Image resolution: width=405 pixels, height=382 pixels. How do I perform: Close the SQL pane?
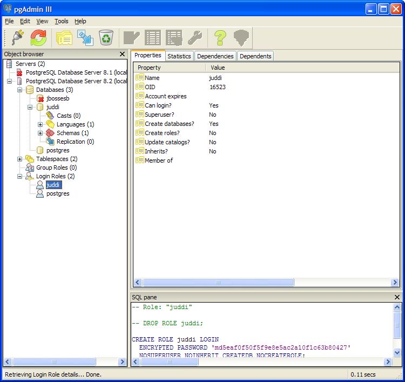[x=397, y=297]
